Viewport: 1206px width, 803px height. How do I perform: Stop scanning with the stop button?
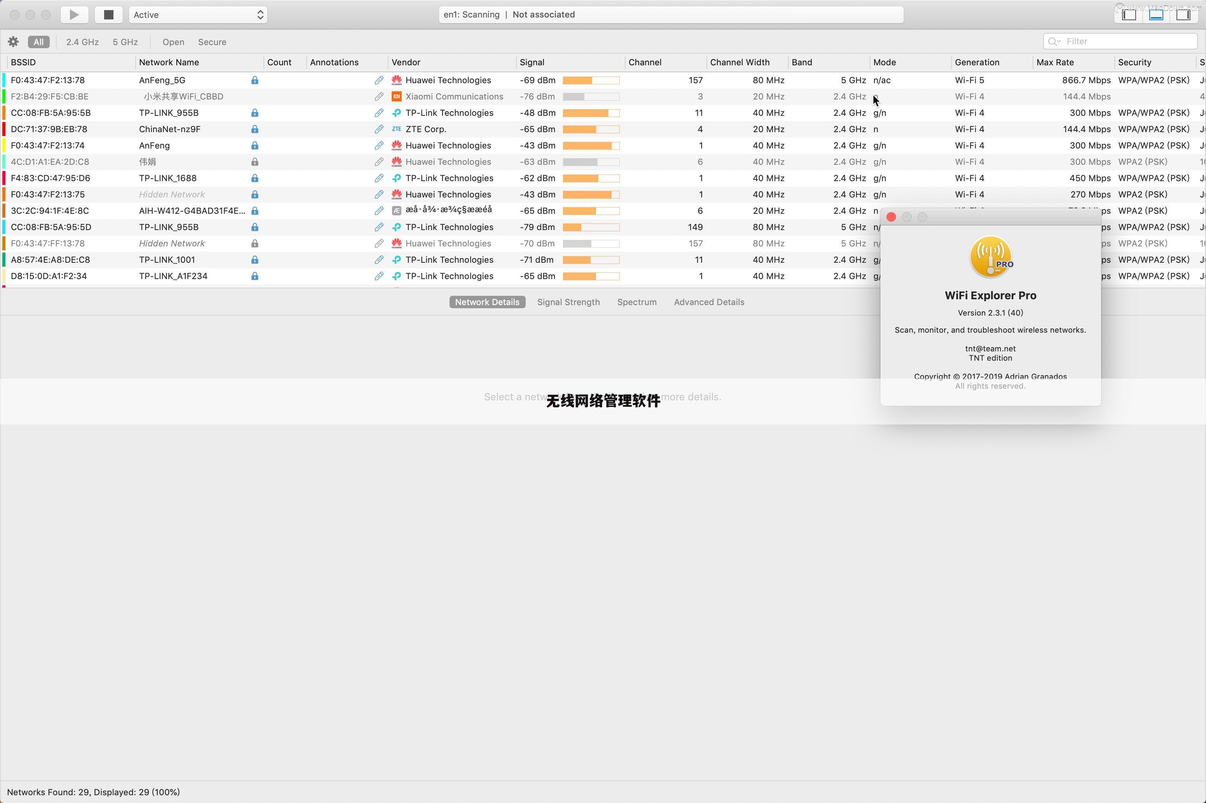coord(108,14)
